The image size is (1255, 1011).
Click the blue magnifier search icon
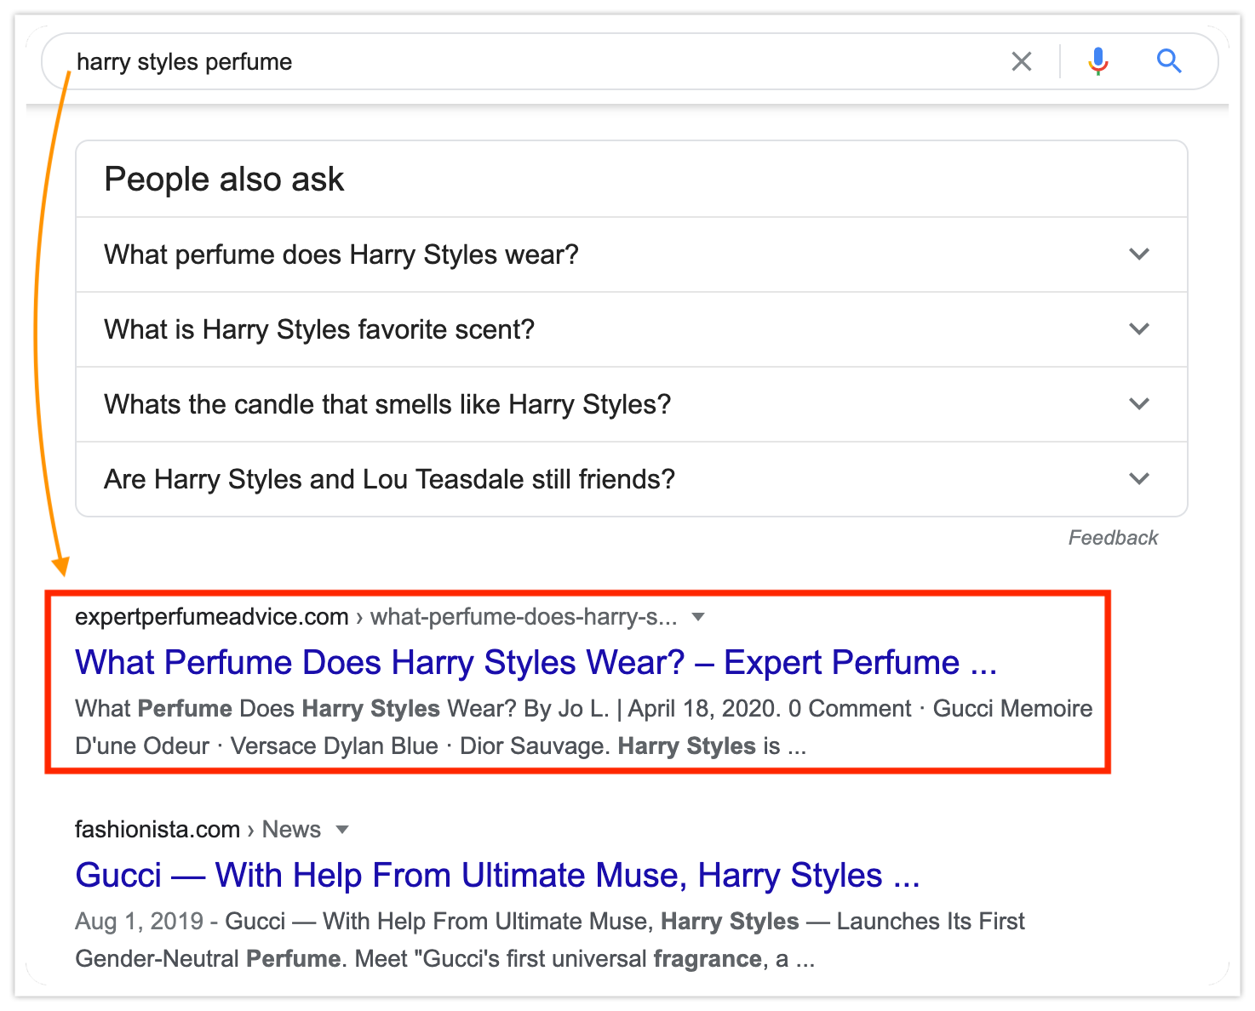1168,61
